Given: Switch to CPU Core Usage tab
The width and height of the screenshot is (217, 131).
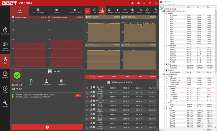Looking at the screenshot, I should (38, 11).
